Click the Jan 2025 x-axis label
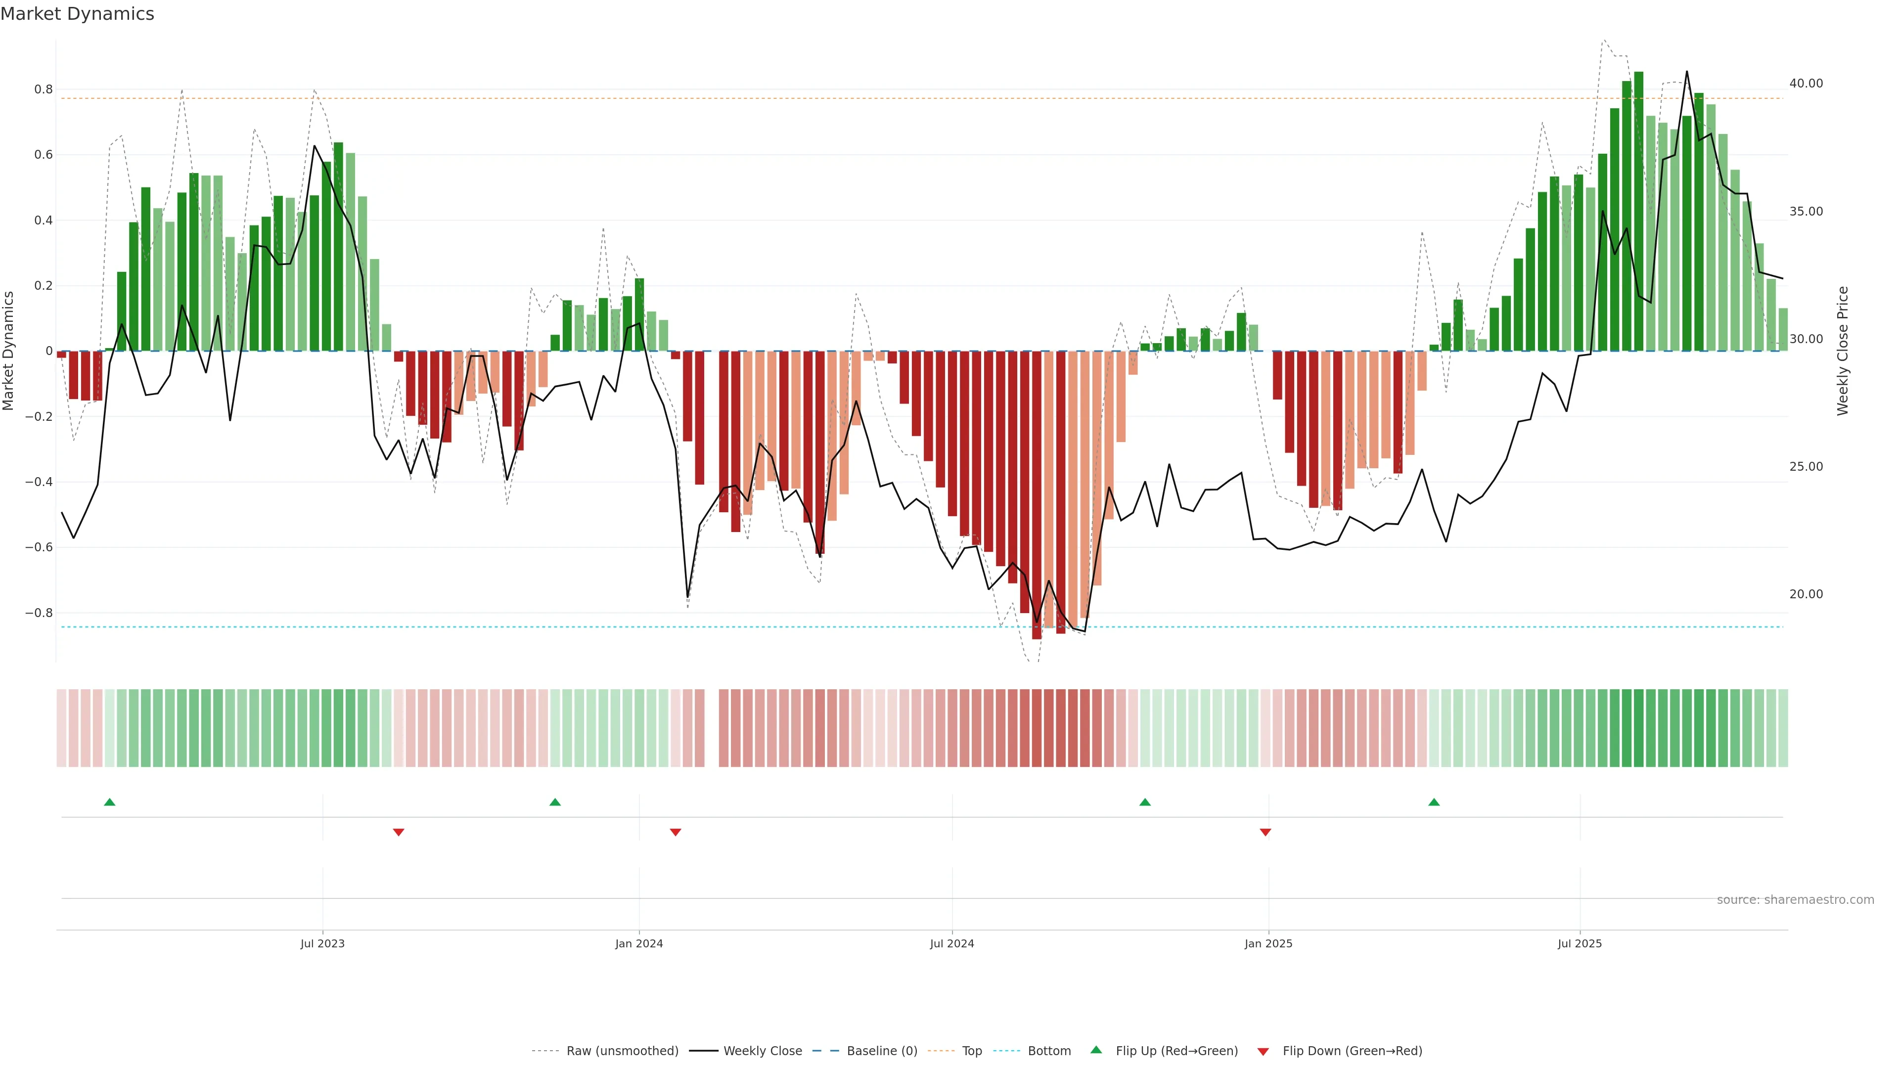The width and height of the screenshot is (1899, 1068). tap(1268, 943)
